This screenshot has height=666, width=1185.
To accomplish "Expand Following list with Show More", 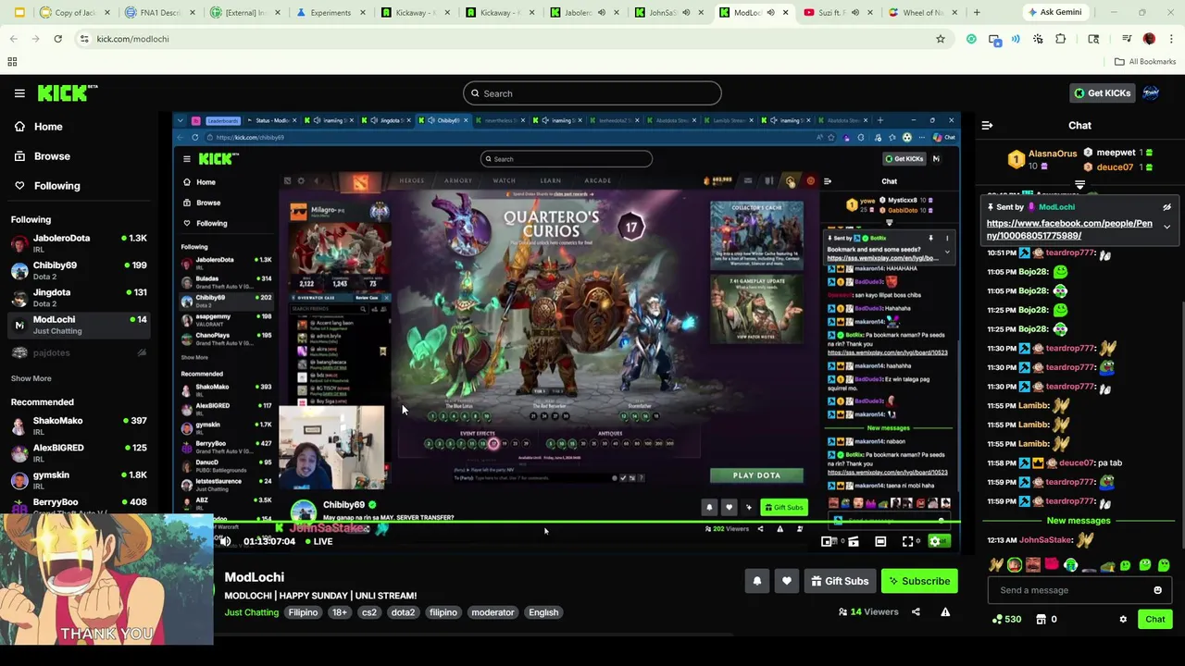I will (31, 378).
